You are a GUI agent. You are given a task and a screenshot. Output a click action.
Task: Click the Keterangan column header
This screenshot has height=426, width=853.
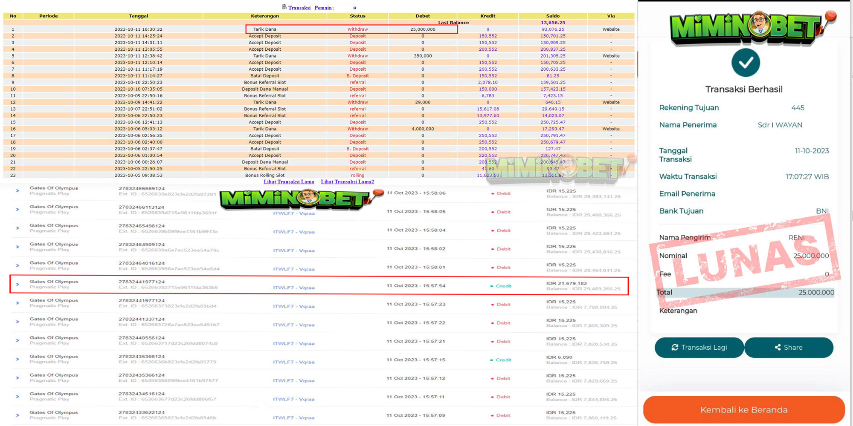pos(264,16)
